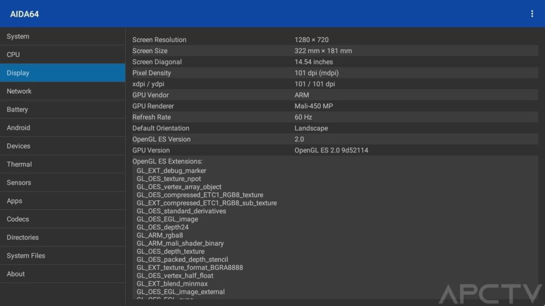Select the GL_OES_EGL_image_external extension
Screen dimensions: 545x306
[181, 292]
